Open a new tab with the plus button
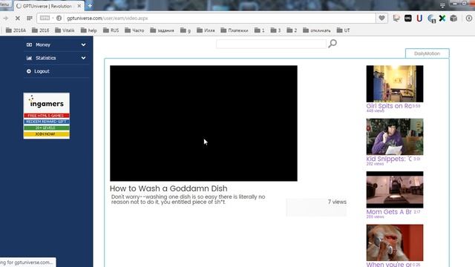 90,6
